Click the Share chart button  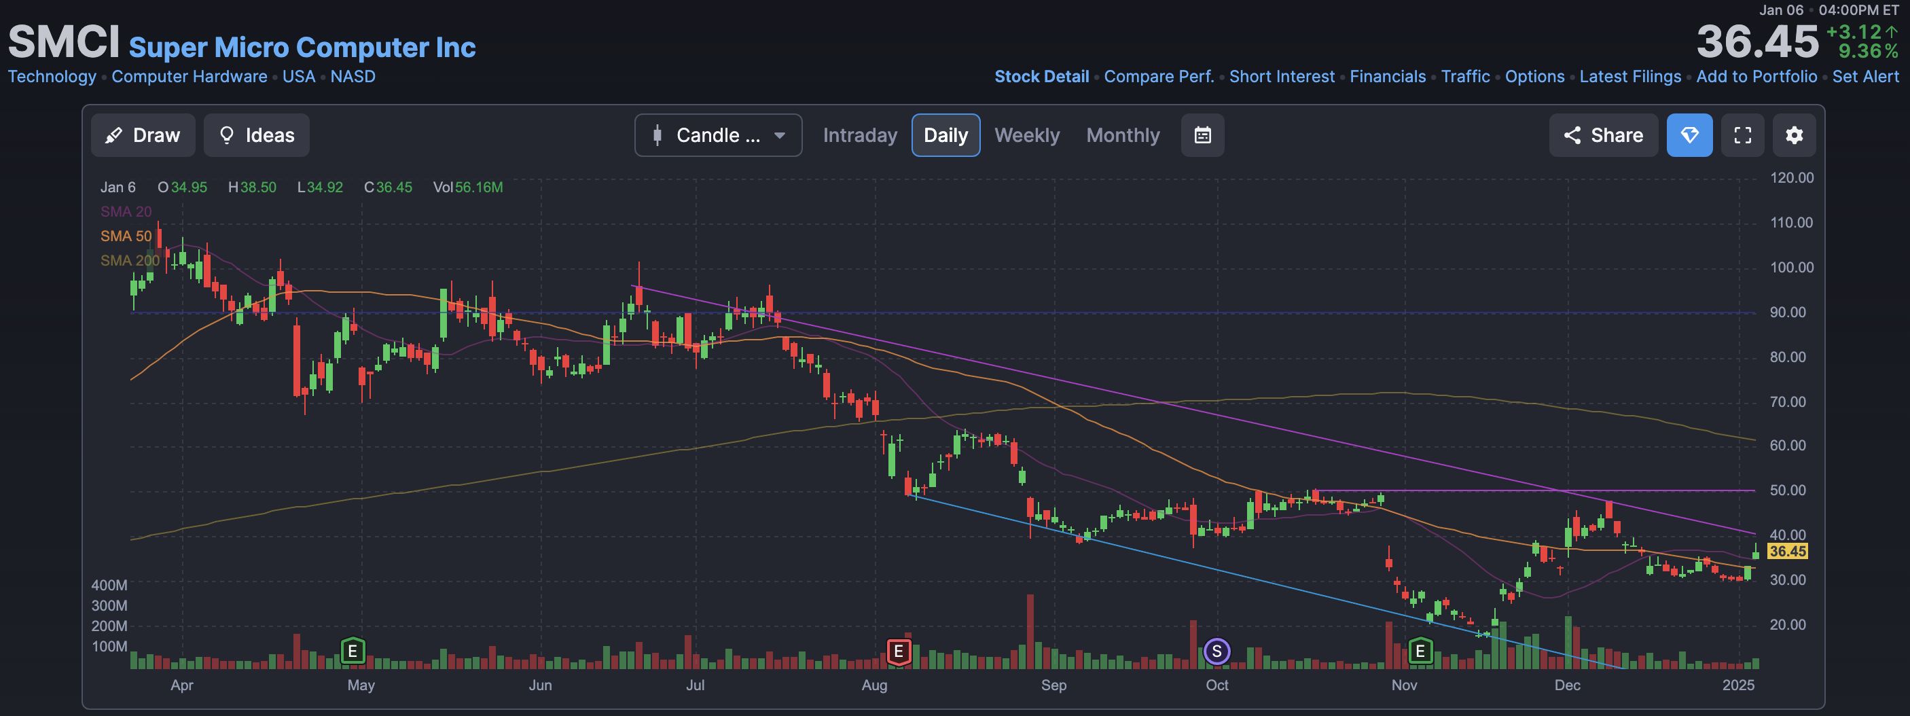tap(1603, 135)
